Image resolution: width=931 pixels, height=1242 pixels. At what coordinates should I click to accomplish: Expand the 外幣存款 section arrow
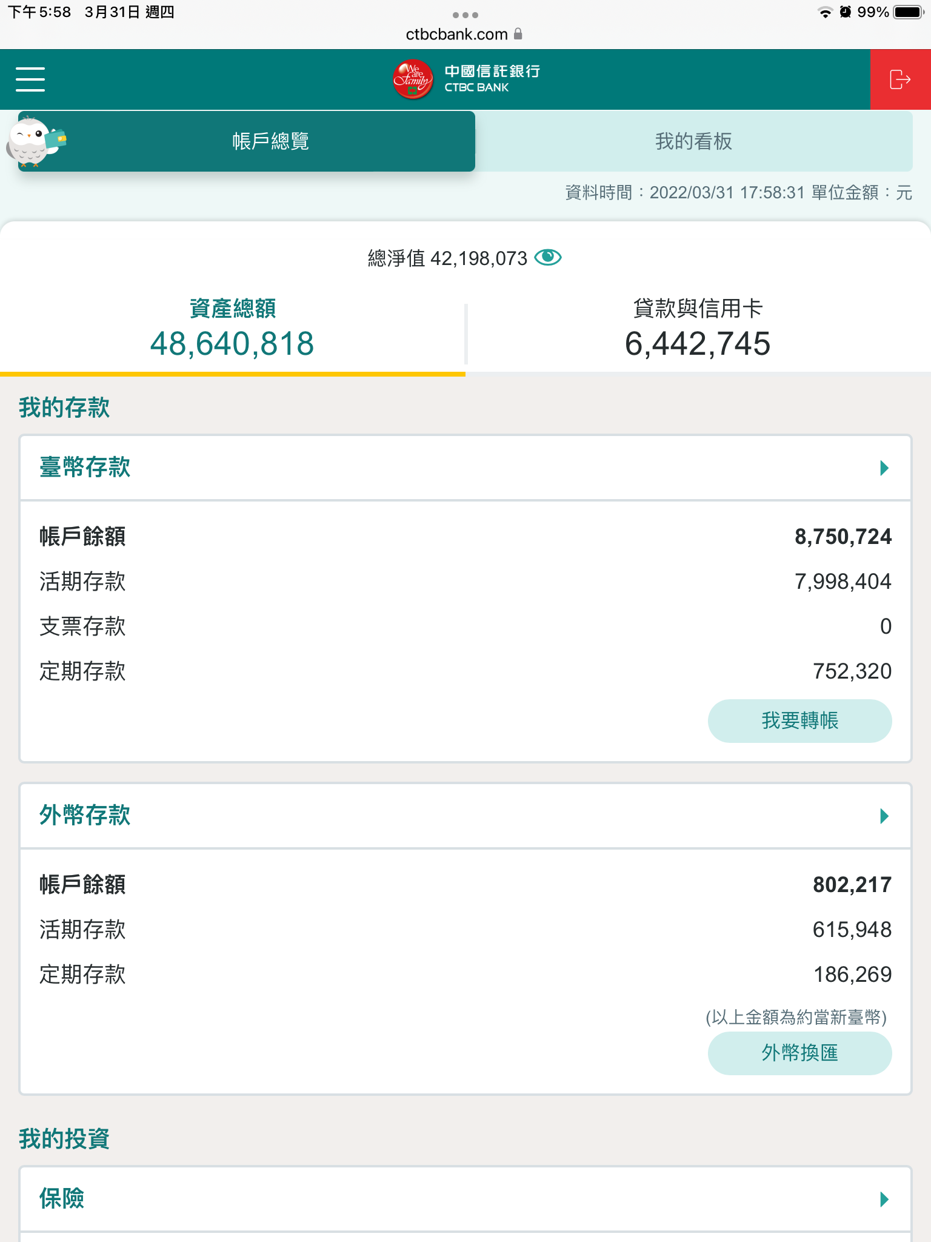[884, 816]
